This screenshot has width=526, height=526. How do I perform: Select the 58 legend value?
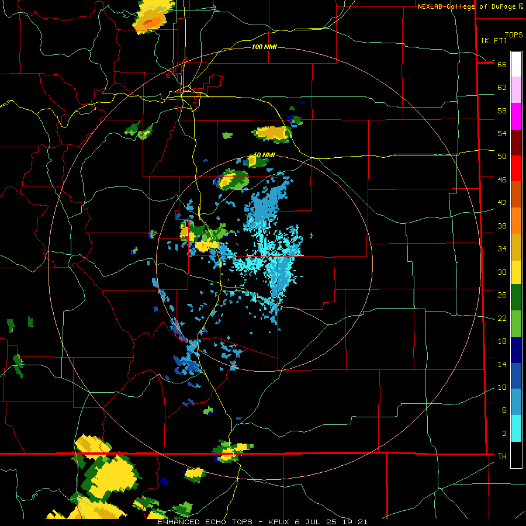click(x=502, y=110)
